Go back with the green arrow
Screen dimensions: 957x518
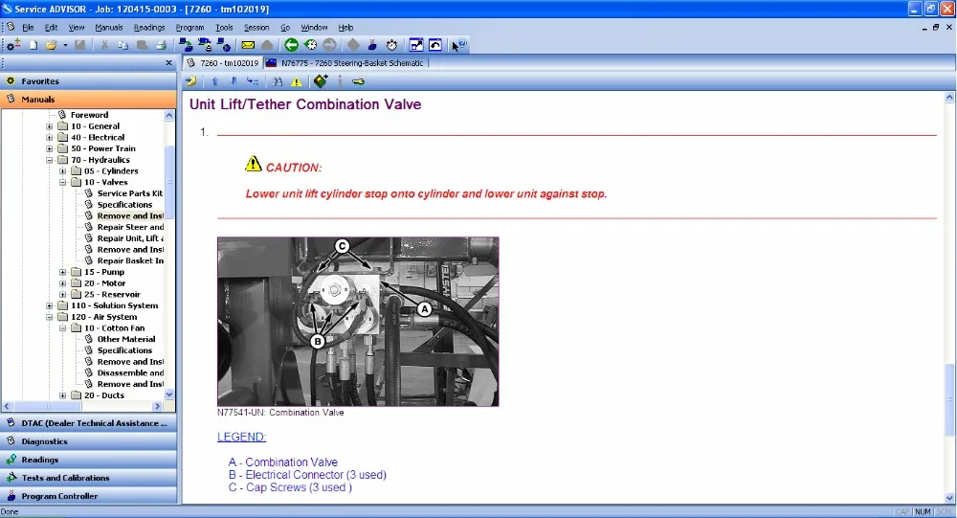point(291,45)
